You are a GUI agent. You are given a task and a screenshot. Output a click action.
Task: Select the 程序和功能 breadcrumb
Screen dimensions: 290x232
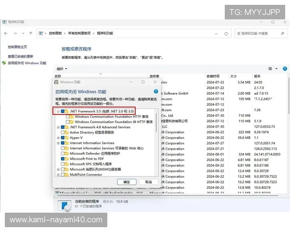tap(105, 33)
